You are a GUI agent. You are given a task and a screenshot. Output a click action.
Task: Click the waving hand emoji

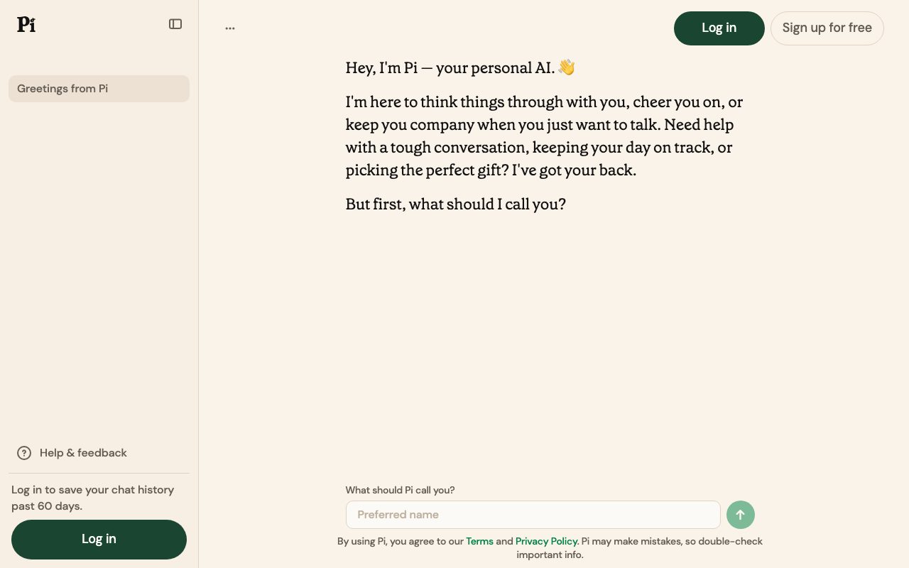(x=566, y=67)
